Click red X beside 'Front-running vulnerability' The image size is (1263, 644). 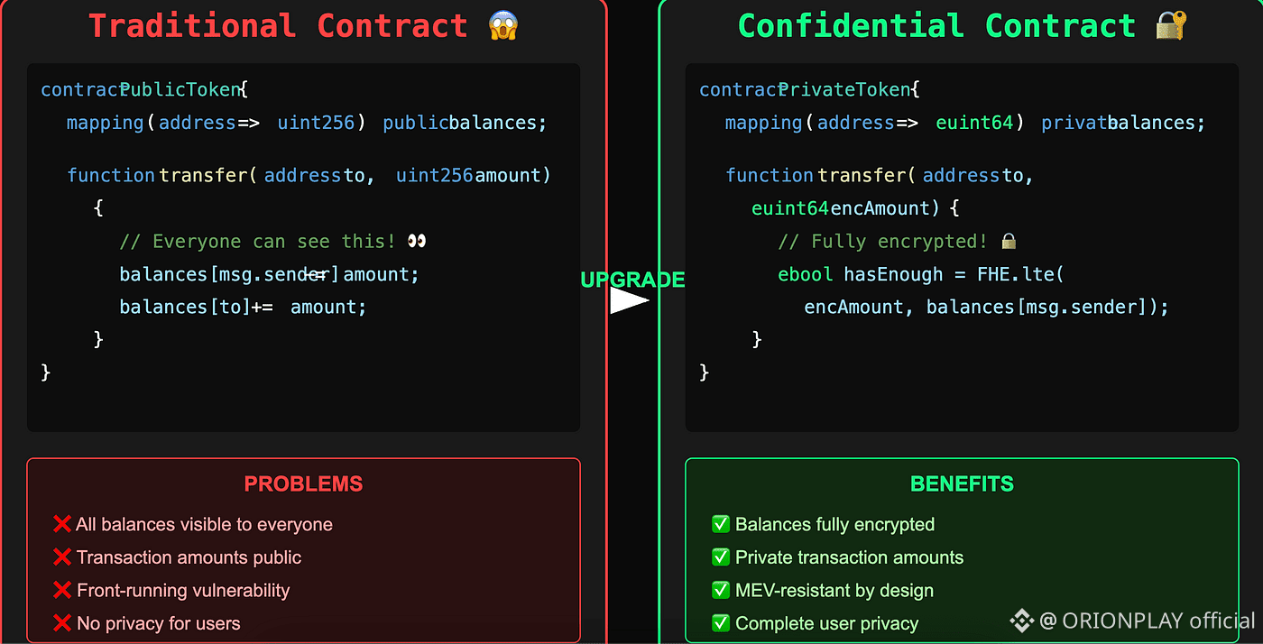pyautogui.click(x=62, y=590)
